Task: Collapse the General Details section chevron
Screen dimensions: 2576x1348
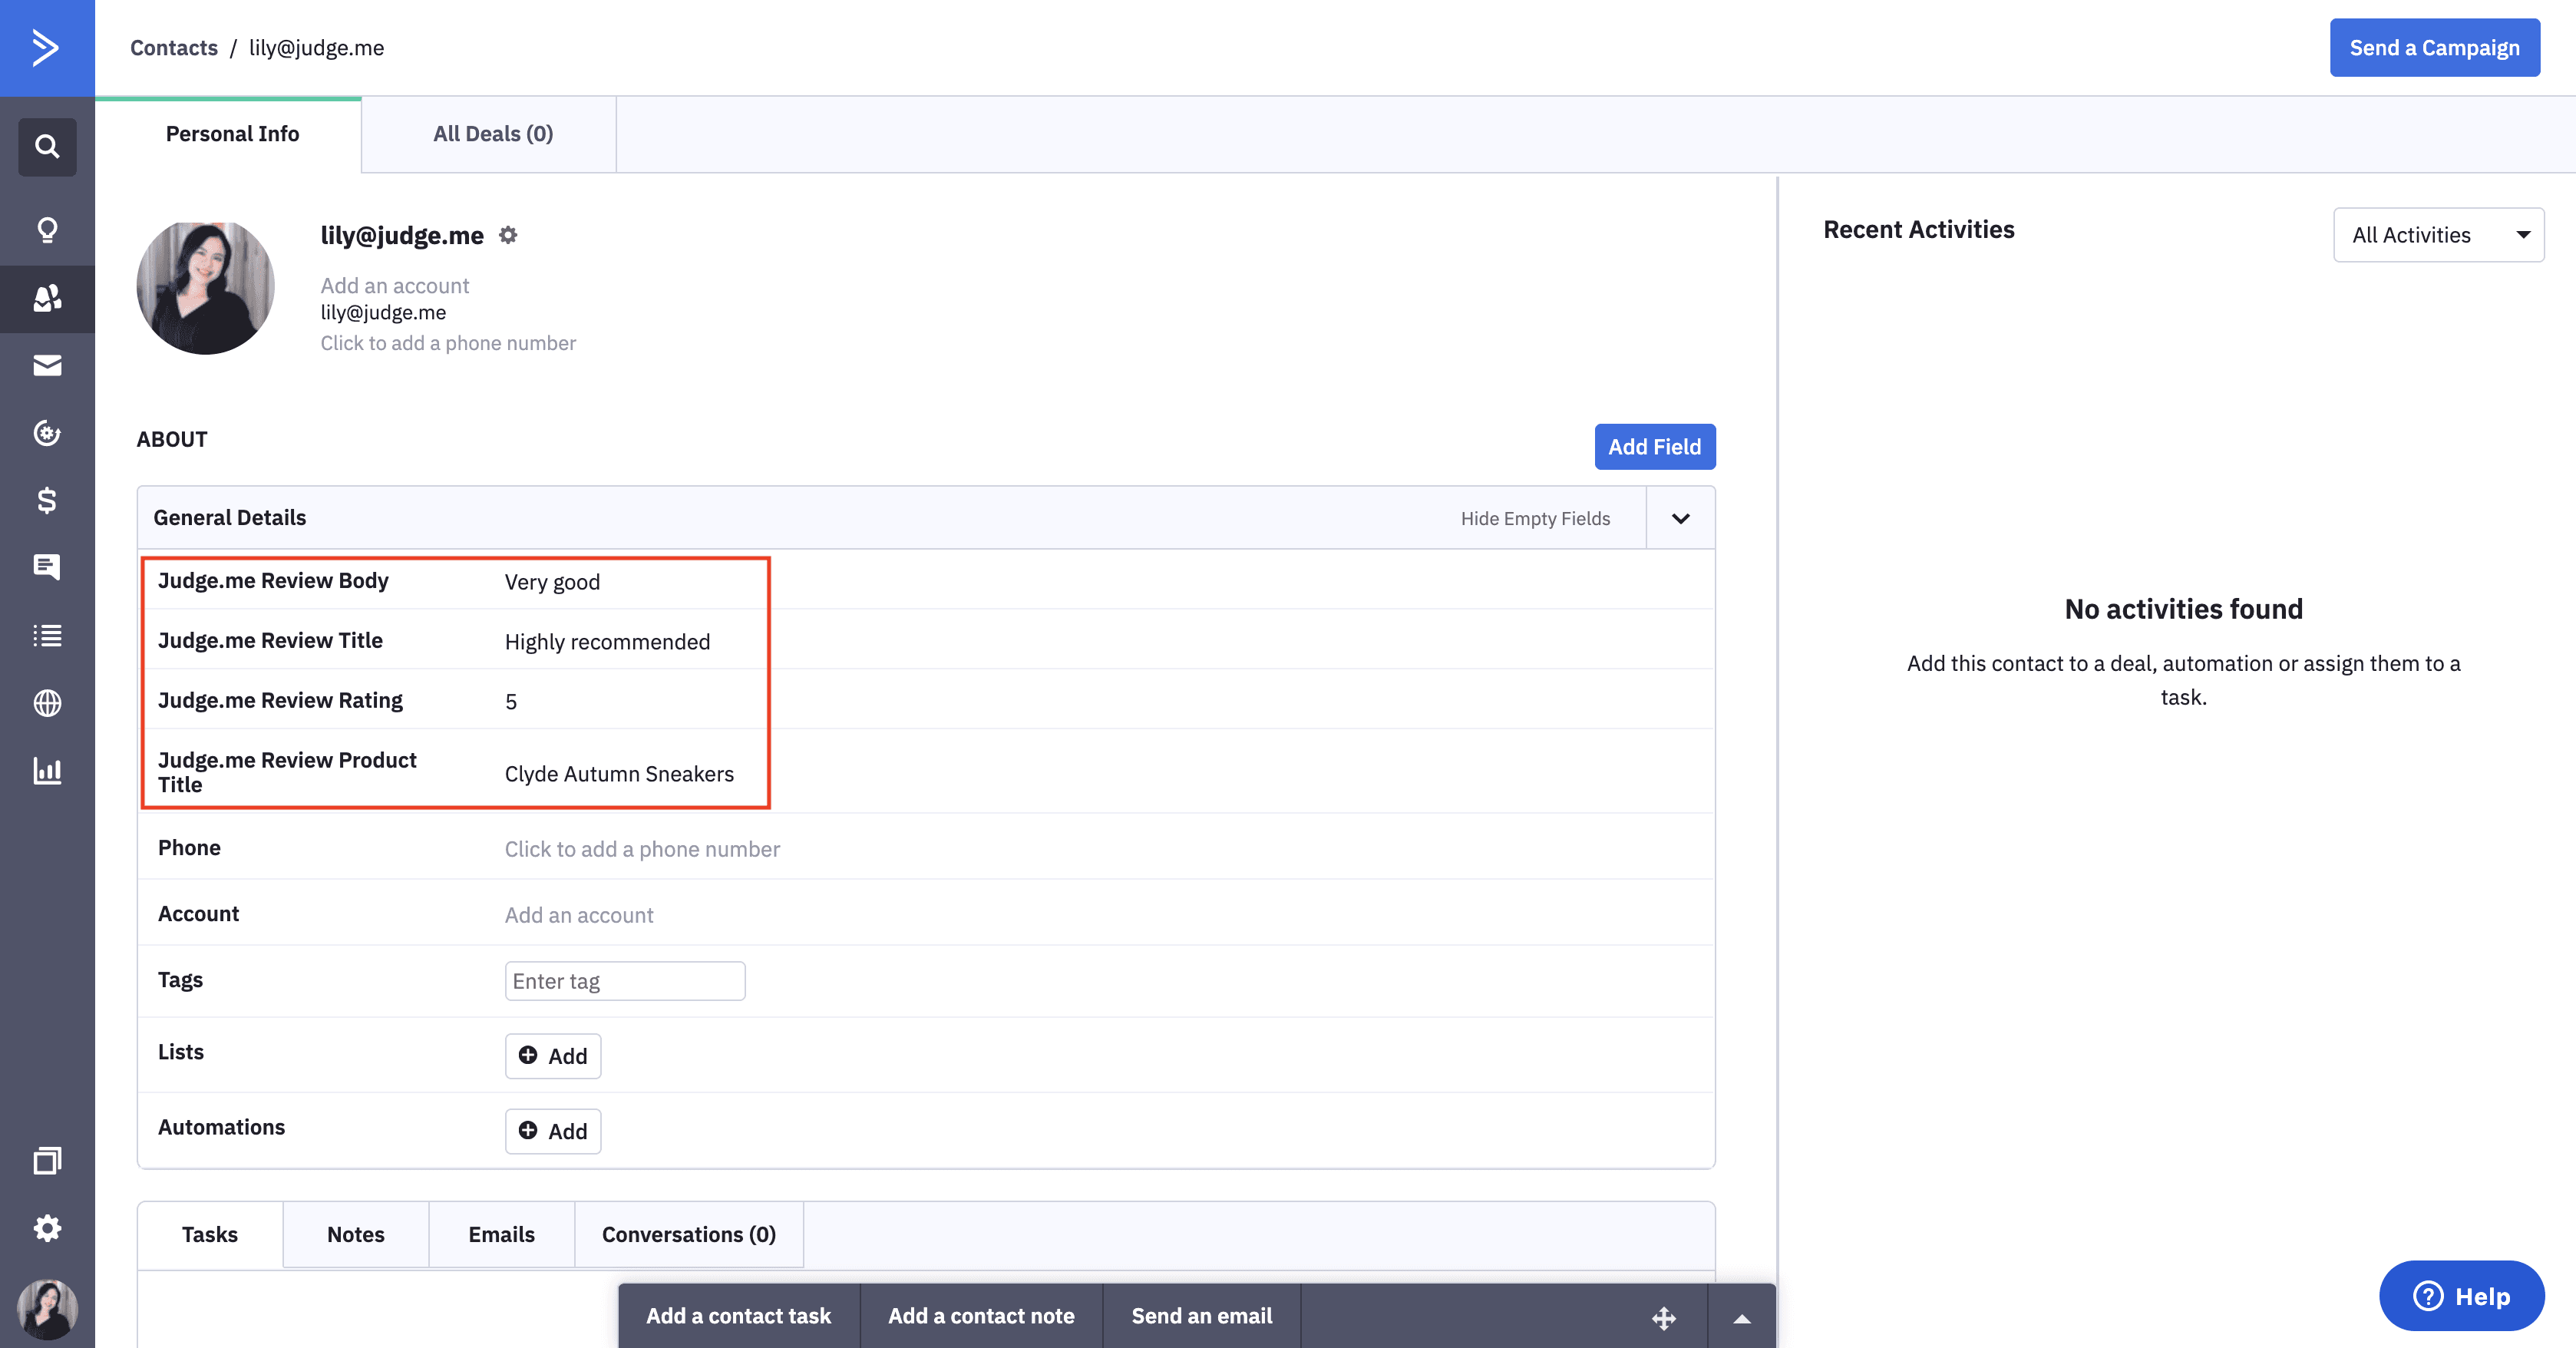Action: pyautogui.click(x=1680, y=518)
